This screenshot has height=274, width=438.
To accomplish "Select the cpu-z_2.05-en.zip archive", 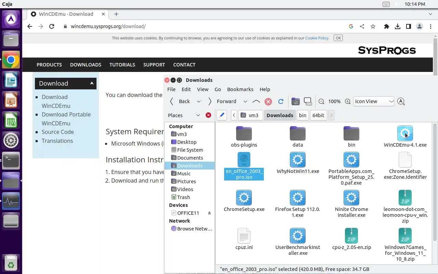I will coord(351,239).
